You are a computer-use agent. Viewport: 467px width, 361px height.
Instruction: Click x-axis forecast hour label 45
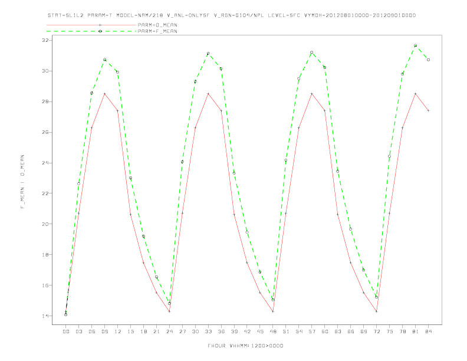(x=260, y=332)
